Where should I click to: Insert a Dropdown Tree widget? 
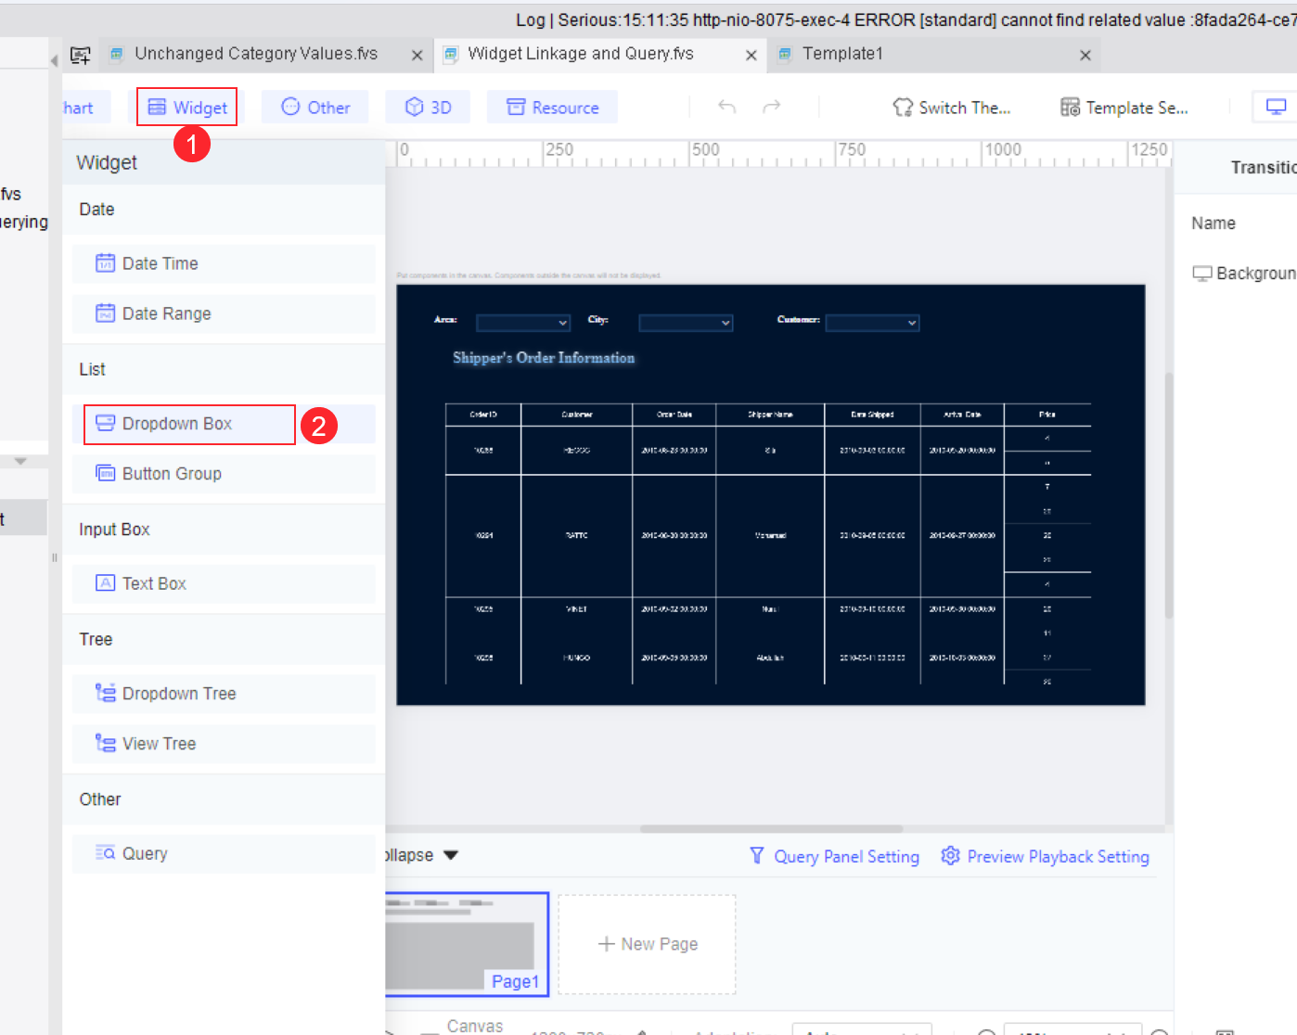[x=224, y=694]
